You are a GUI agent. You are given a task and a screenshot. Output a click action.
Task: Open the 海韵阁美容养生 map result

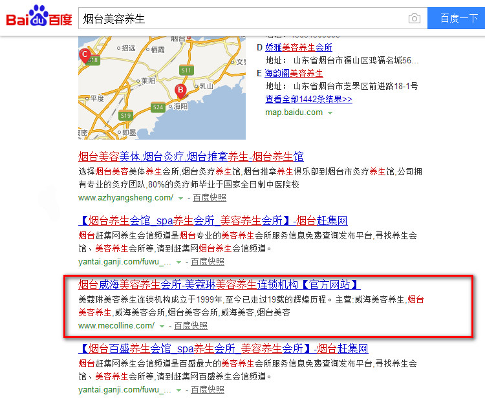(294, 73)
